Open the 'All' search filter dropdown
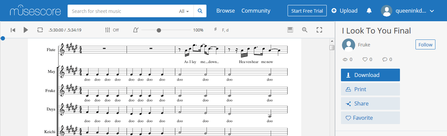The width and height of the screenshot is (447, 136). pos(184,11)
